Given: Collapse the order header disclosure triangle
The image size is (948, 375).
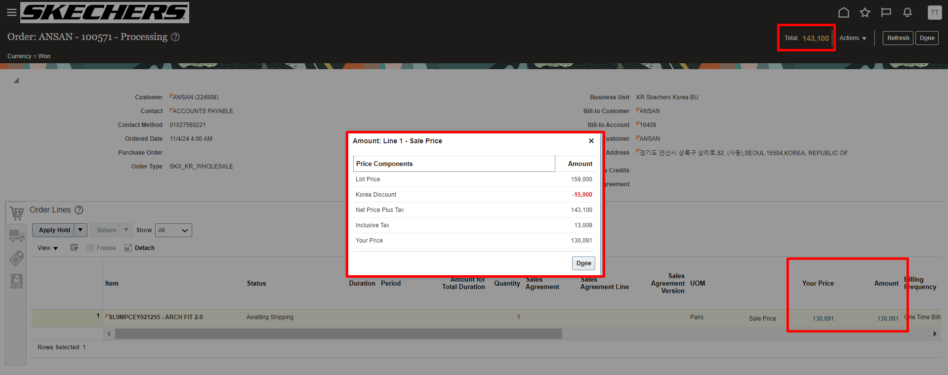Looking at the screenshot, I should point(16,80).
